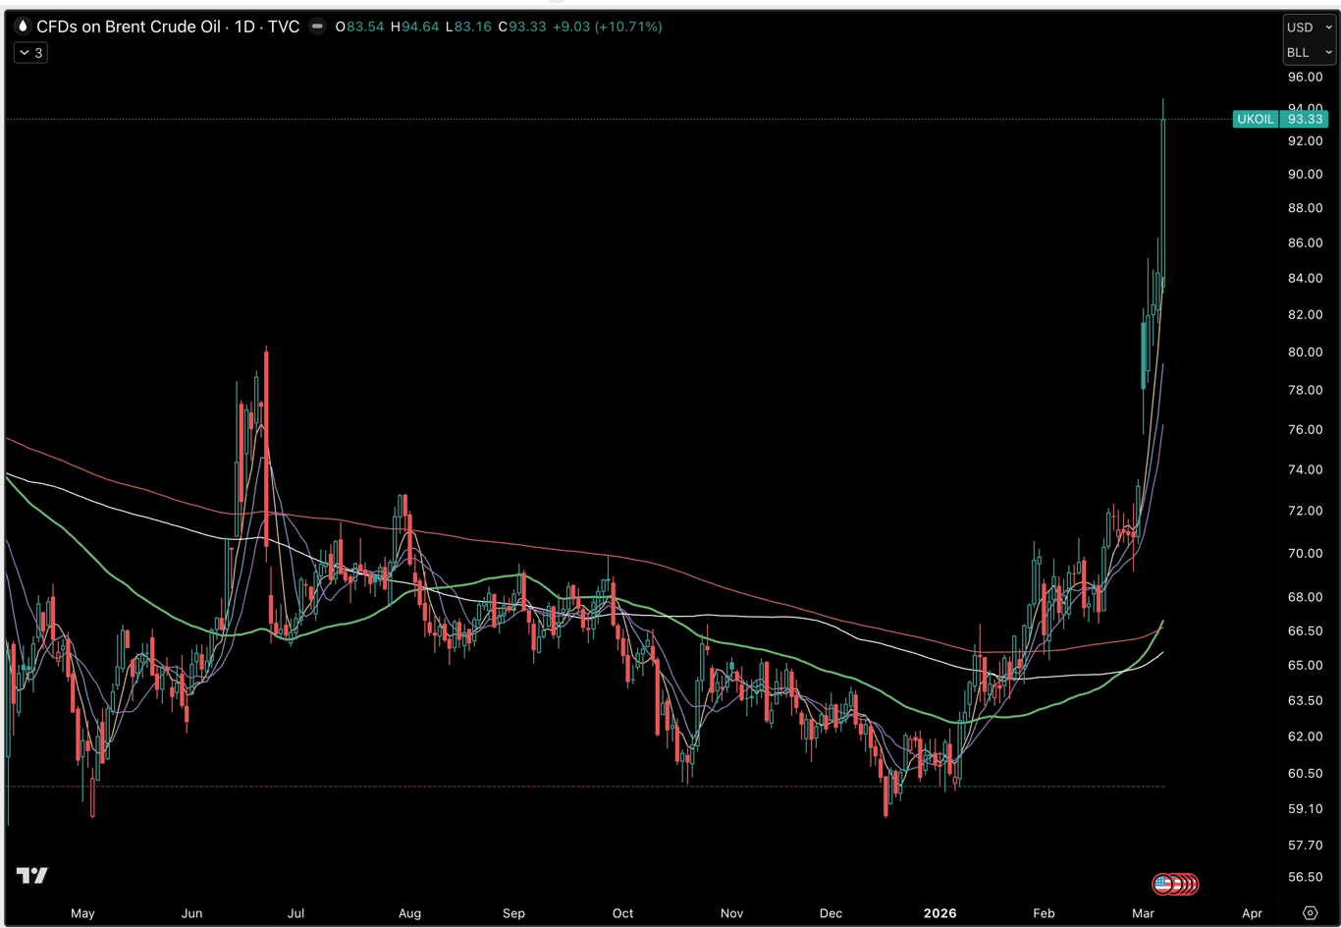The image size is (1341, 928).
Task: Click the May label on the time axis
Action: pyautogui.click(x=82, y=913)
